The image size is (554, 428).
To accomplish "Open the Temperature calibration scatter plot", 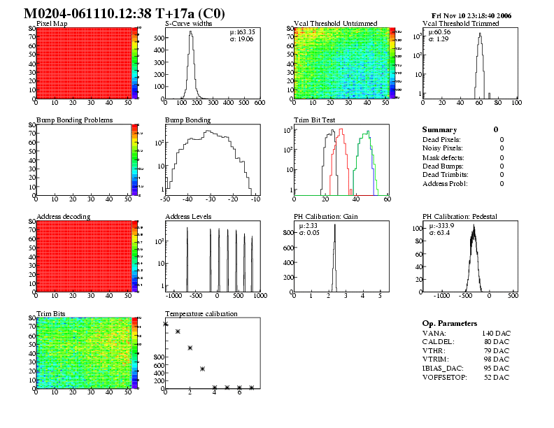I will pos(212,352).
